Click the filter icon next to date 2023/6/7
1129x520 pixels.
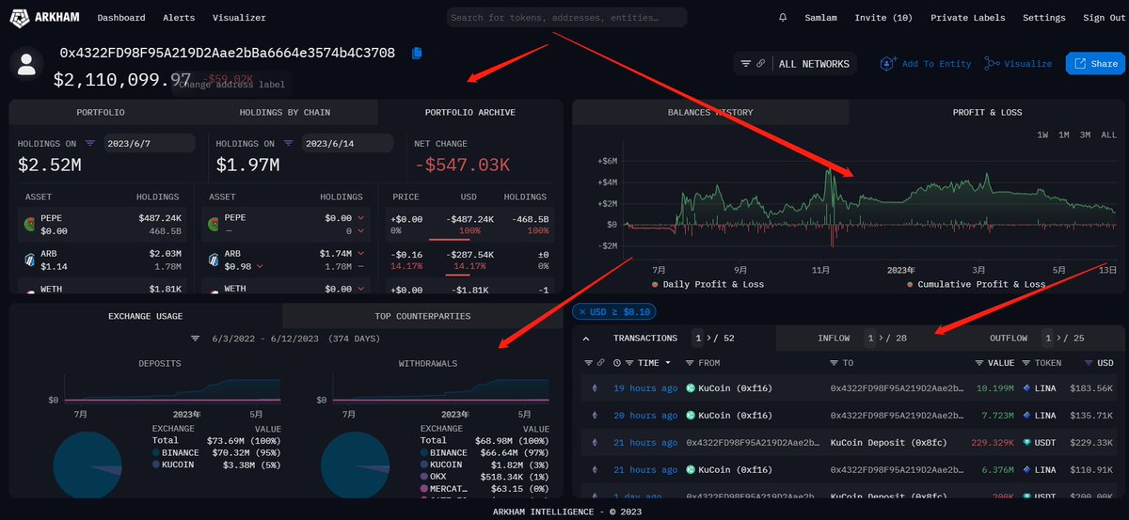point(90,144)
